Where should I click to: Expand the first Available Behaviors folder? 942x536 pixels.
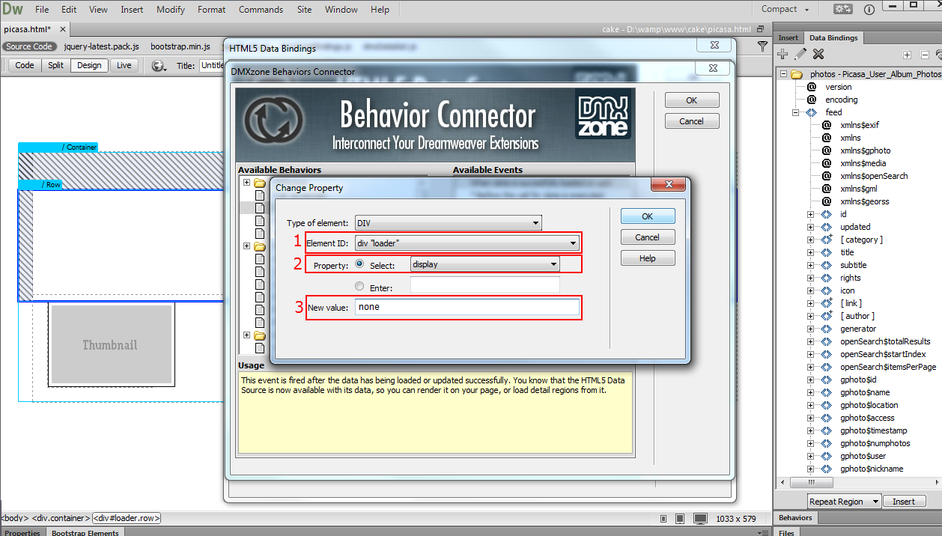coord(246,183)
